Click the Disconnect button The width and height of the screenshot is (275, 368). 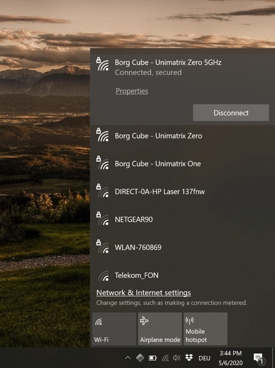click(x=231, y=113)
